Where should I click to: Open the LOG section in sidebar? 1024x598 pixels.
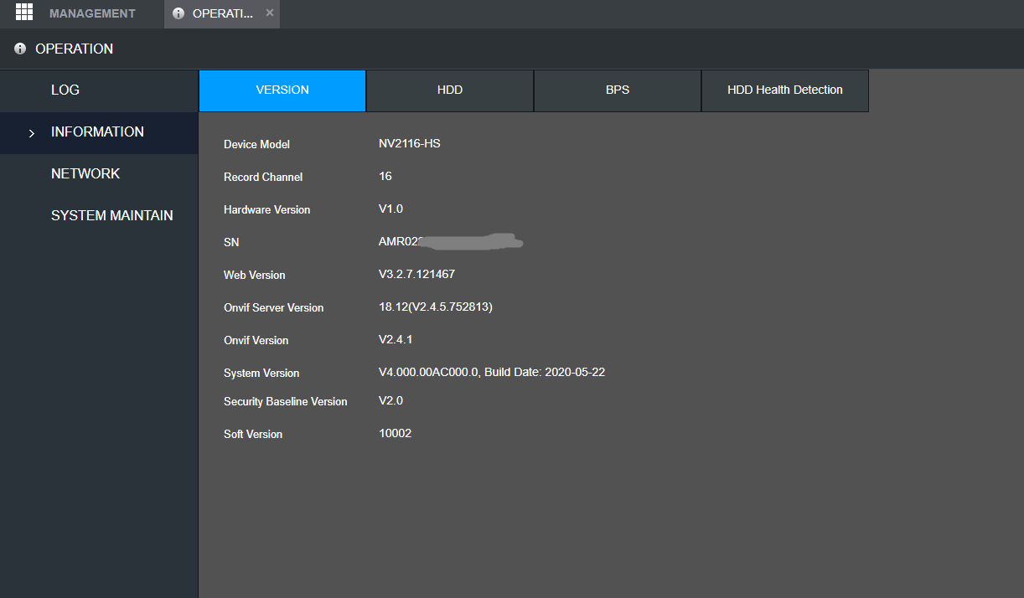99,90
